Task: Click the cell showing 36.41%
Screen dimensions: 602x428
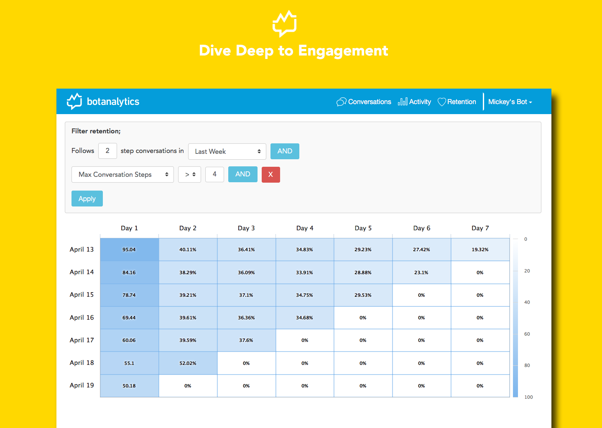Action: pos(246,250)
